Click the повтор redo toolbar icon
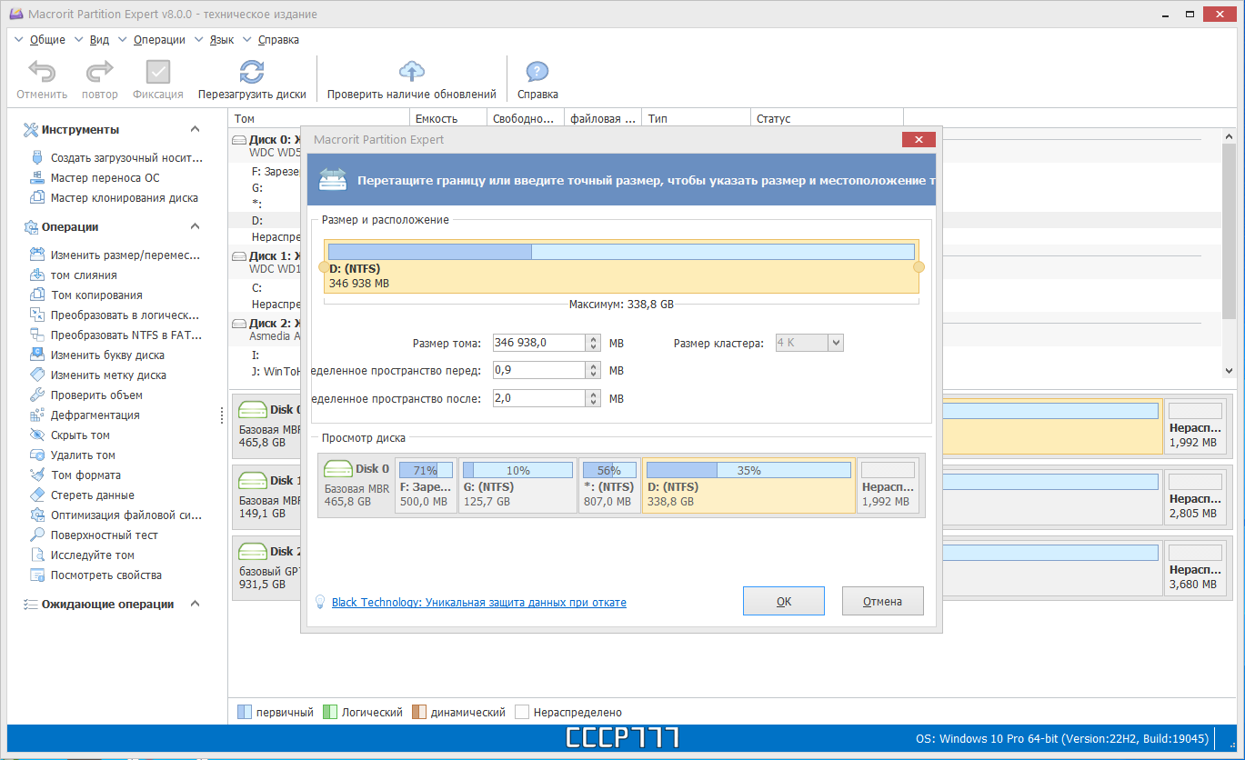This screenshot has width=1245, height=760. (x=99, y=72)
